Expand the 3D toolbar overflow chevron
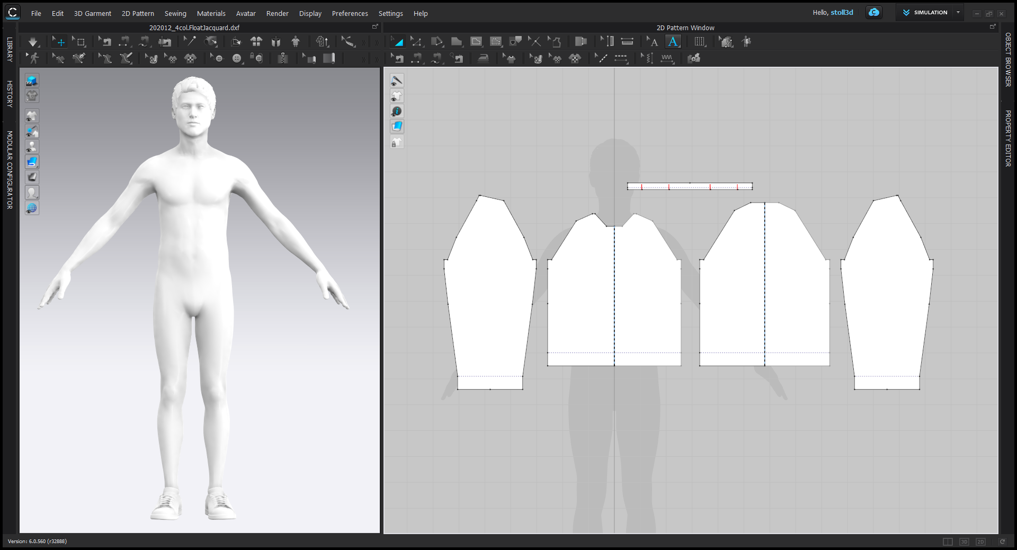The width and height of the screenshot is (1017, 550). click(363, 42)
